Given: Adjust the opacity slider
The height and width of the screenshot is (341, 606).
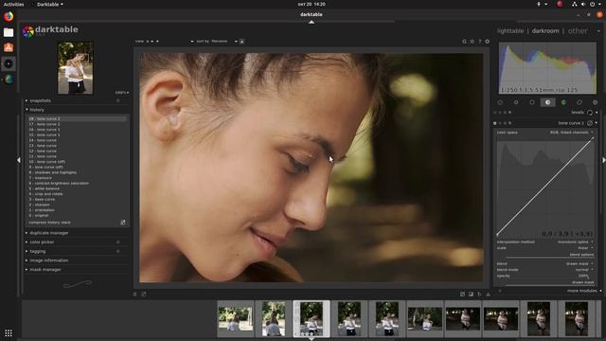Looking at the screenshot, I should coord(545,276).
